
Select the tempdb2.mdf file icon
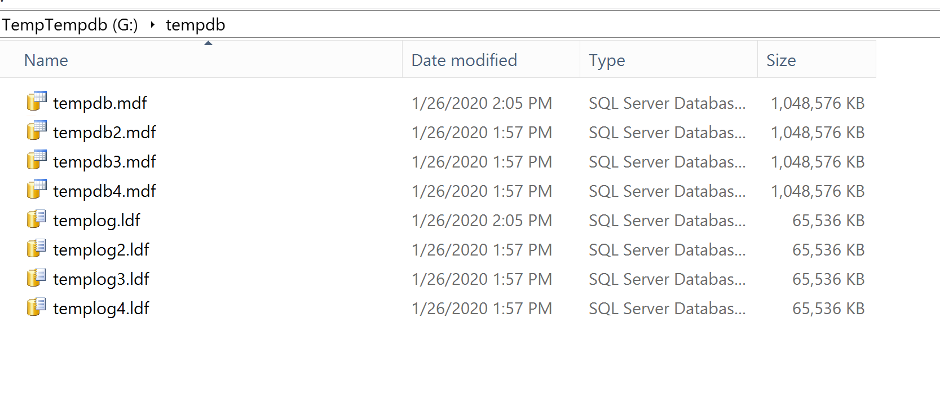37,131
